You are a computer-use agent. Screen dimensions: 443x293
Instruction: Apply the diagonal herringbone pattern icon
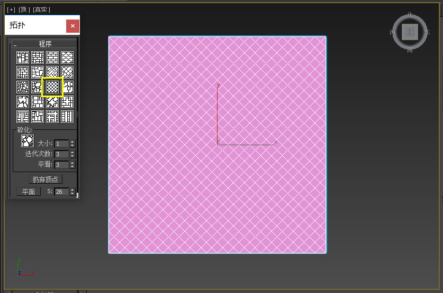click(x=52, y=72)
